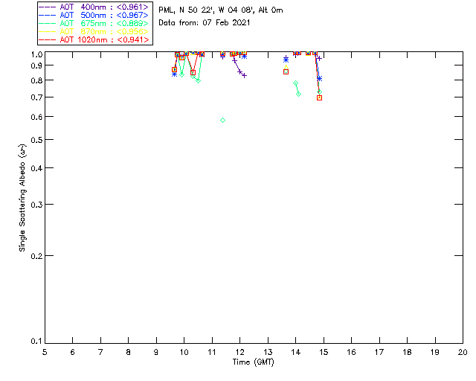This screenshot has width=476, height=381.
Task: Click the x-axis tick label 6
Action: (73, 352)
